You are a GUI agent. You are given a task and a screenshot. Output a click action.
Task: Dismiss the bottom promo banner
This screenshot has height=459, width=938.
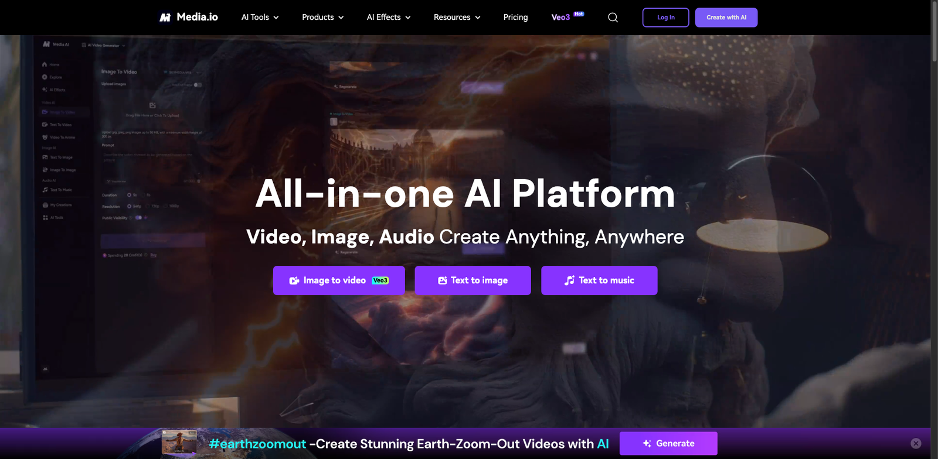pos(916,444)
